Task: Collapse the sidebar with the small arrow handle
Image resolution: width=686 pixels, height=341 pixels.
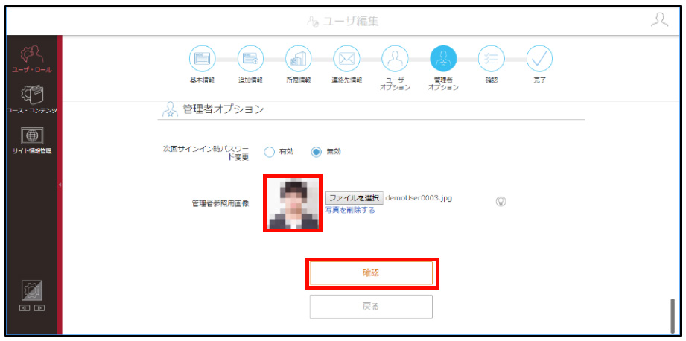Action: (60, 185)
